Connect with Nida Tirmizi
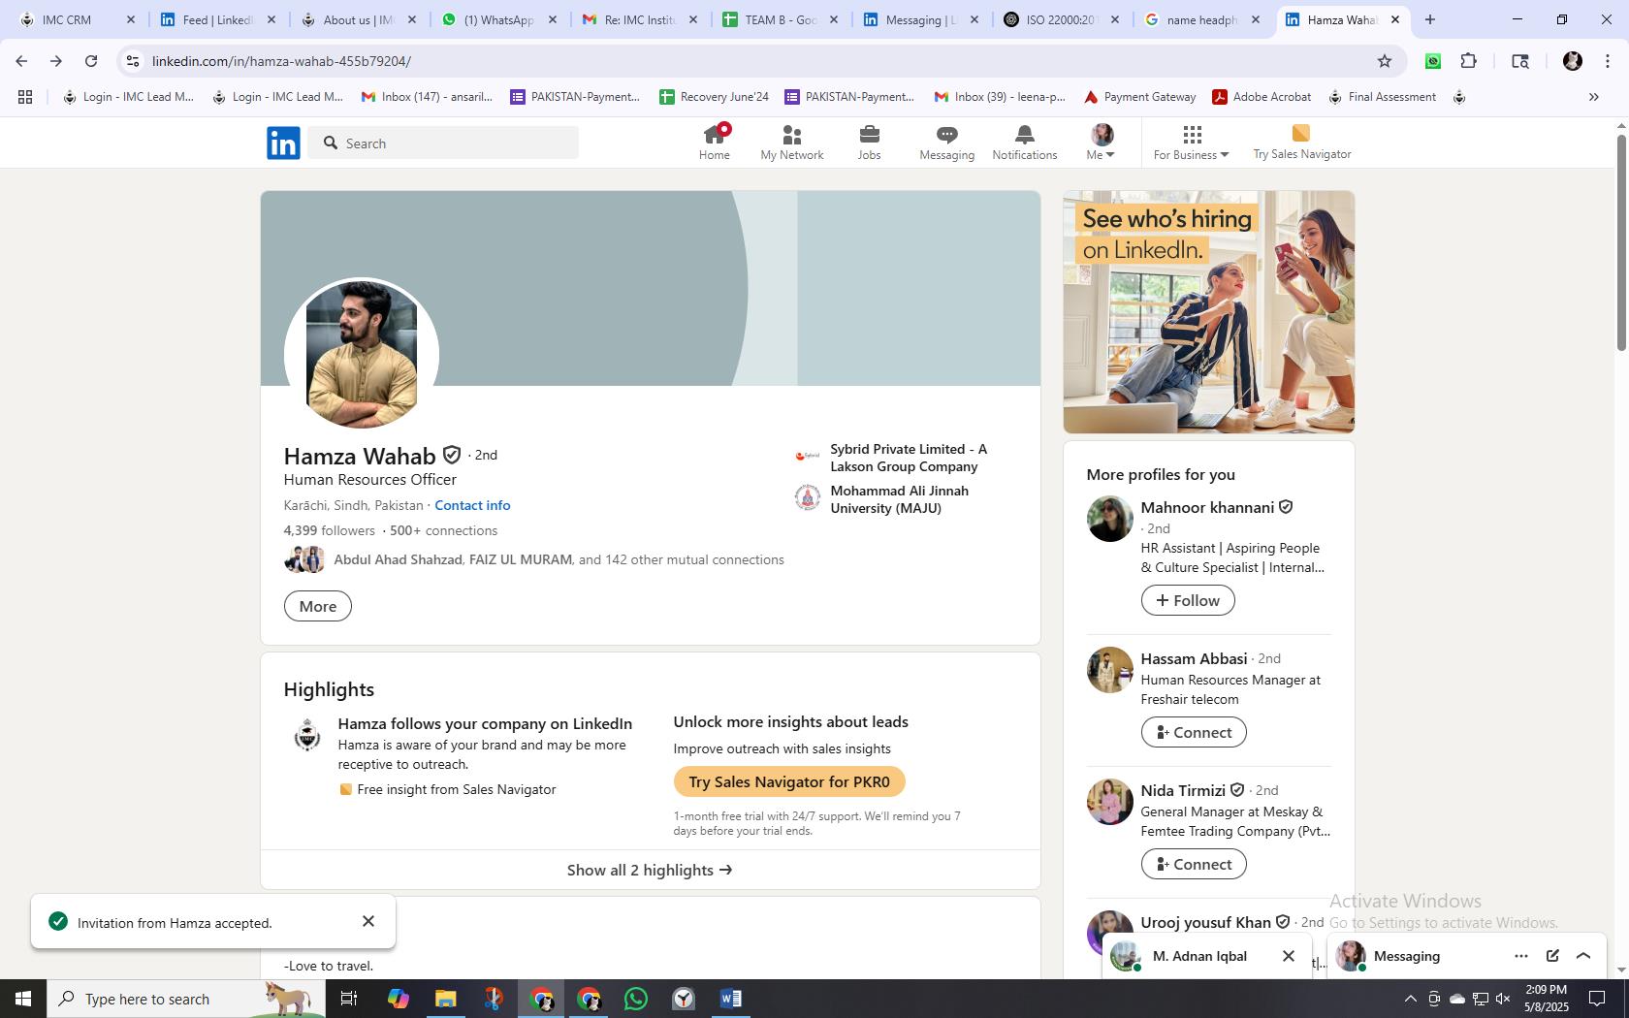The width and height of the screenshot is (1629, 1018). (x=1194, y=864)
